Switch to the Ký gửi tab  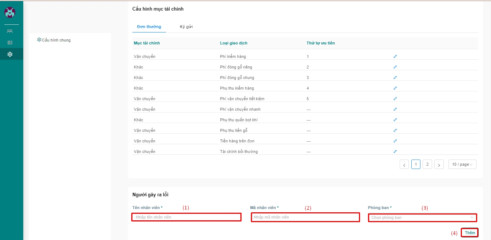[x=186, y=27]
